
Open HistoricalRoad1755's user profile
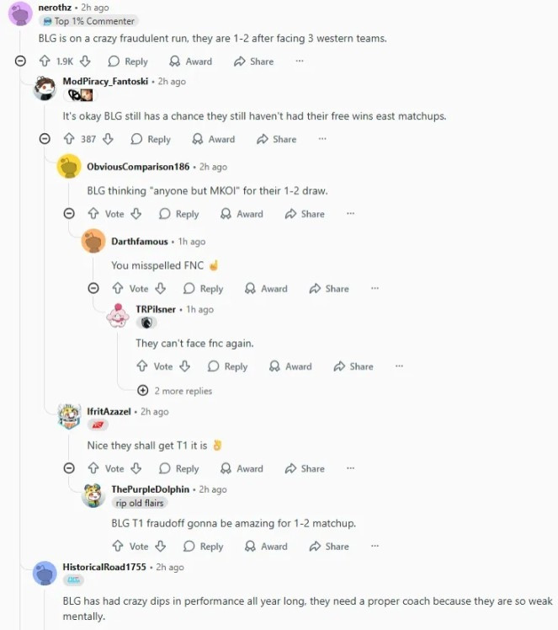[x=103, y=567]
